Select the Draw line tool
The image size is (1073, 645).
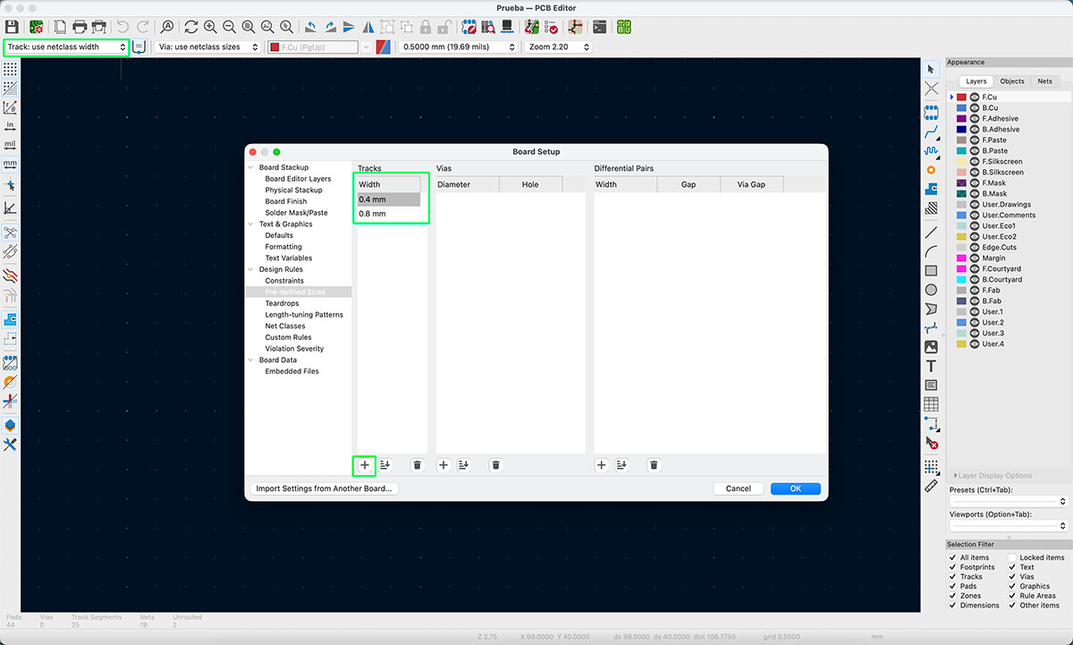pyautogui.click(x=931, y=233)
